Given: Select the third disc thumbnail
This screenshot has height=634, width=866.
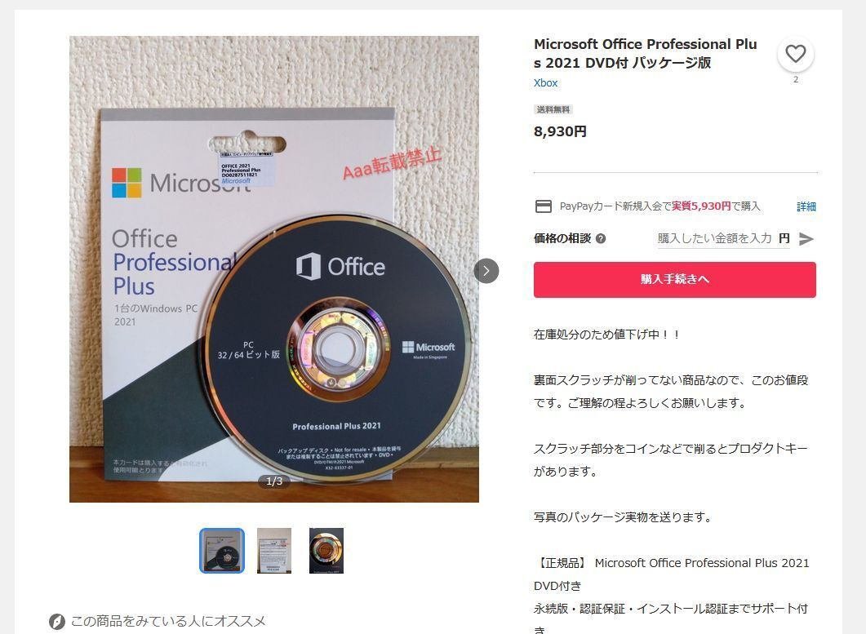Looking at the screenshot, I should [326, 551].
